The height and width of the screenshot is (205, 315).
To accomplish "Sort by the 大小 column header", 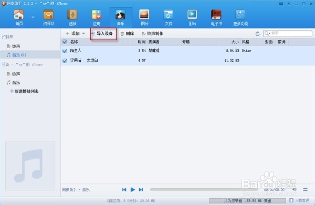I will pos(235,42).
